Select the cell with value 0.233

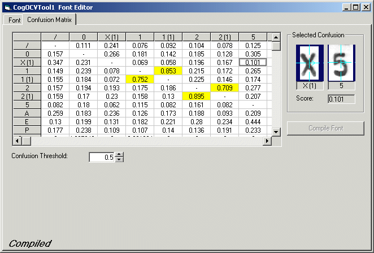click(x=253, y=130)
